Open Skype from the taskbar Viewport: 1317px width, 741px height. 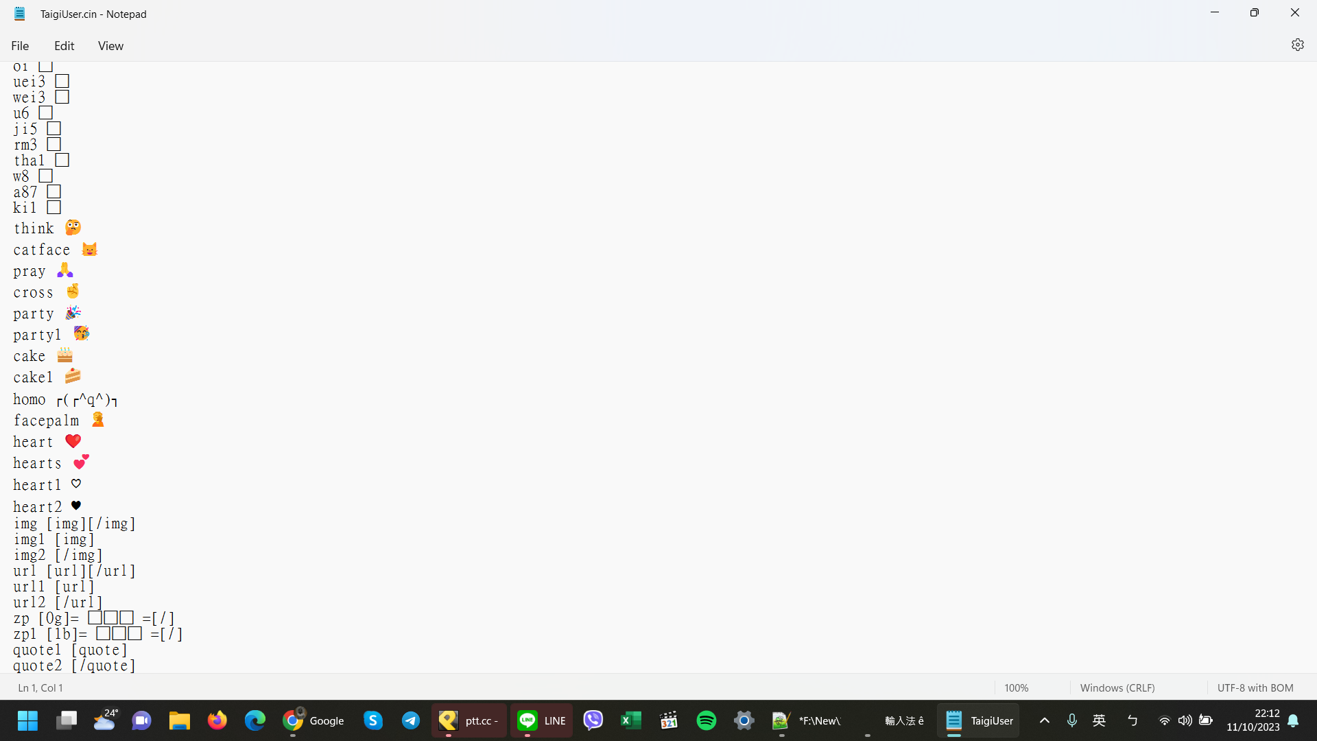click(373, 720)
